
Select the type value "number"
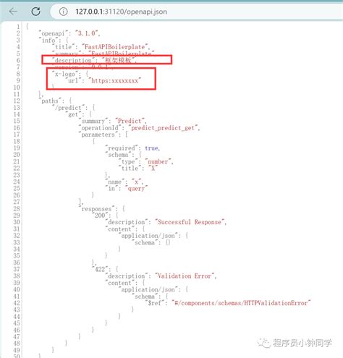158,161
